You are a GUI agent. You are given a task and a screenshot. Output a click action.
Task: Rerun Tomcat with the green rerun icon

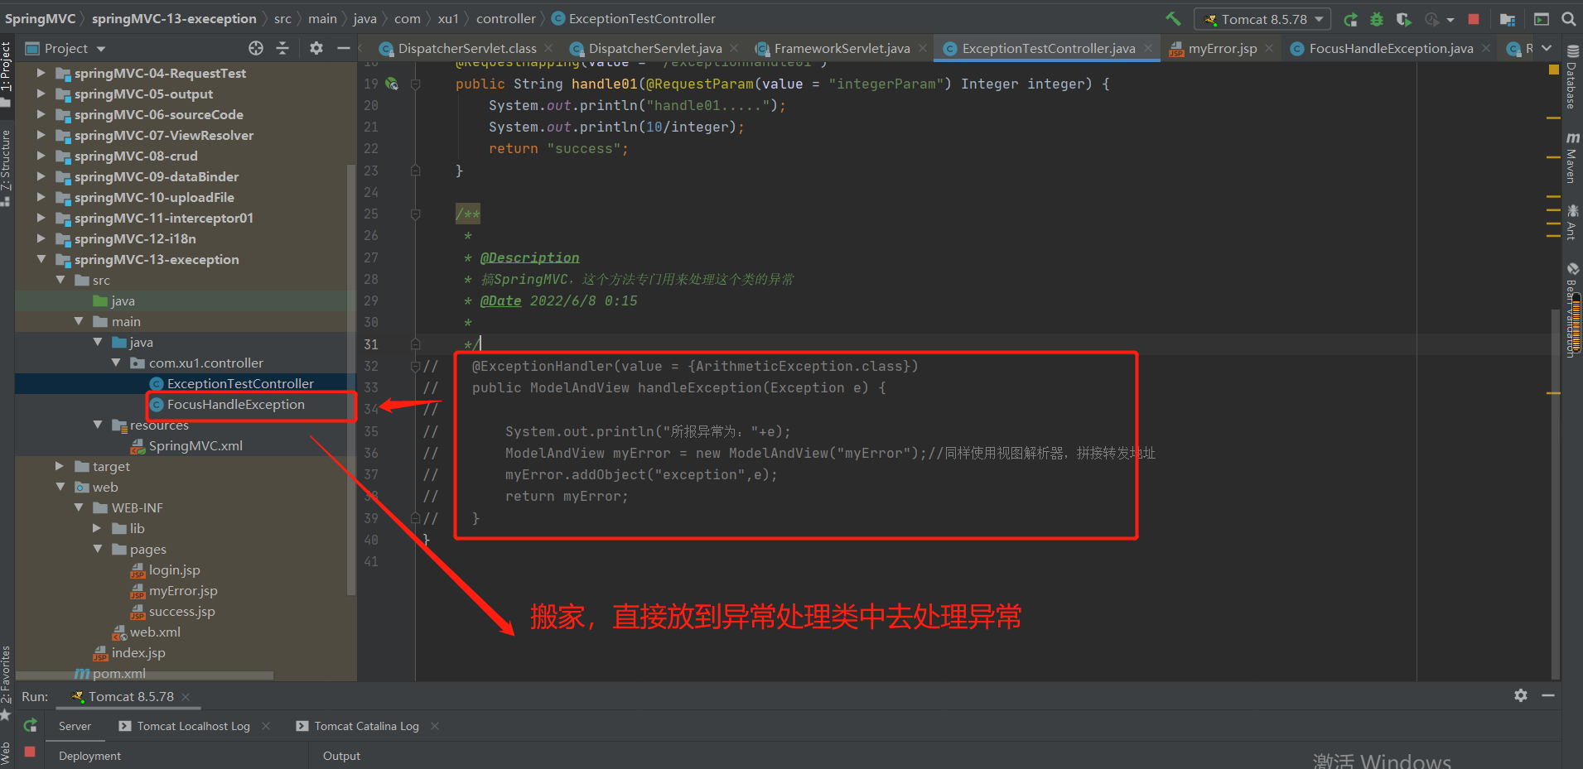(1350, 19)
